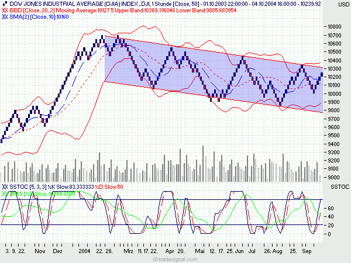This screenshot has height=263, width=351.
Task: Click the 20 level on stochastic axis
Action: pos(331,226)
